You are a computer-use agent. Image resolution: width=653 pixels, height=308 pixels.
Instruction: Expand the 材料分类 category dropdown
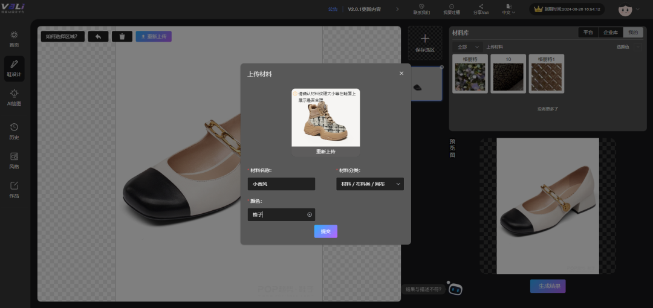[x=370, y=184]
